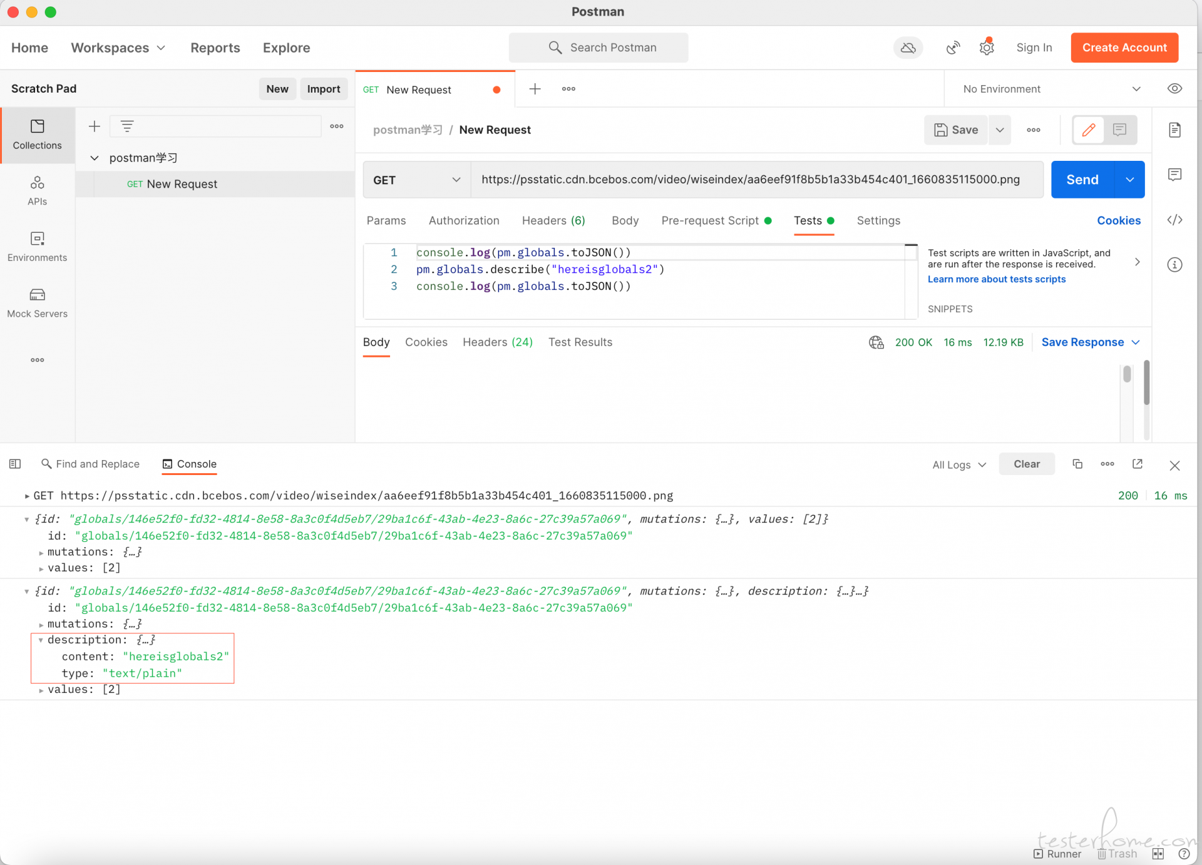The width and height of the screenshot is (1202, 865).
Task: Open comments icon in right sidebar
Action: click(1174, 175)
